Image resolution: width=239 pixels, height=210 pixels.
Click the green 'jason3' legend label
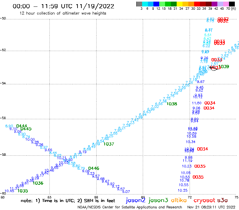pos(158,200)
